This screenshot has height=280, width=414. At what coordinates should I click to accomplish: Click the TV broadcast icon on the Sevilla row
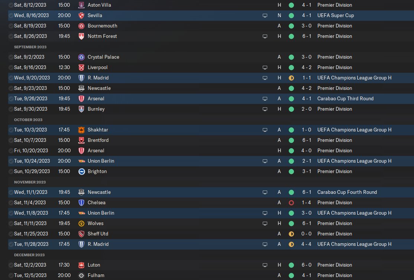pyautogui.click(x=265, y=16)
